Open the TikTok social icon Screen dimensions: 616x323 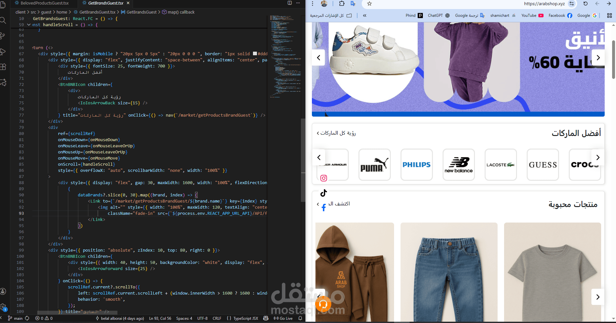324,193
